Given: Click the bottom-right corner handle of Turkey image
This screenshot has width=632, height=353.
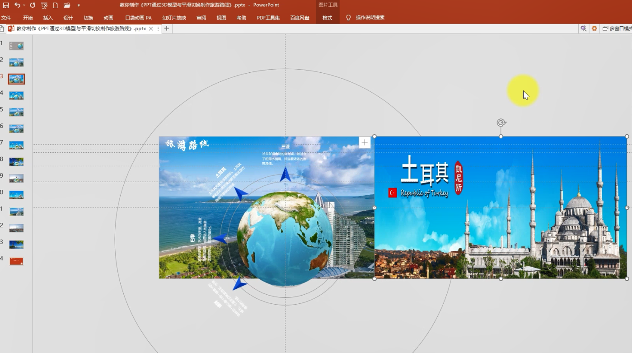Looking at the screenshot, I should coord(627,278).
